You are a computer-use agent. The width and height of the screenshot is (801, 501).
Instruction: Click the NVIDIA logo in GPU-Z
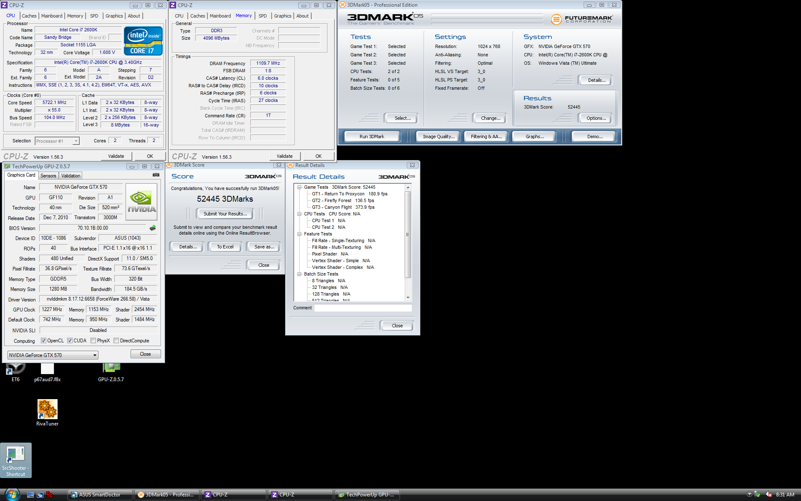coord(141,202)
